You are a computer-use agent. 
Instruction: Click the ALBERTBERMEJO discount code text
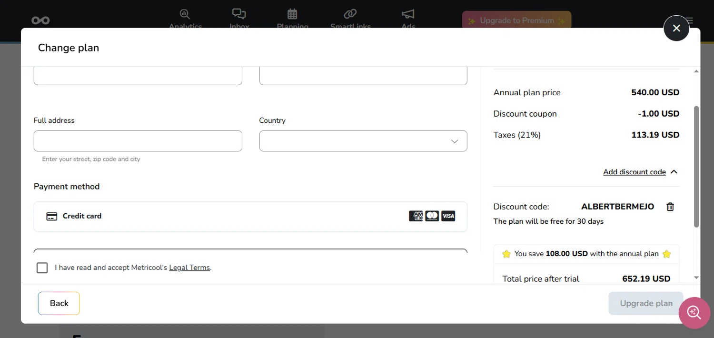point(618,207)
